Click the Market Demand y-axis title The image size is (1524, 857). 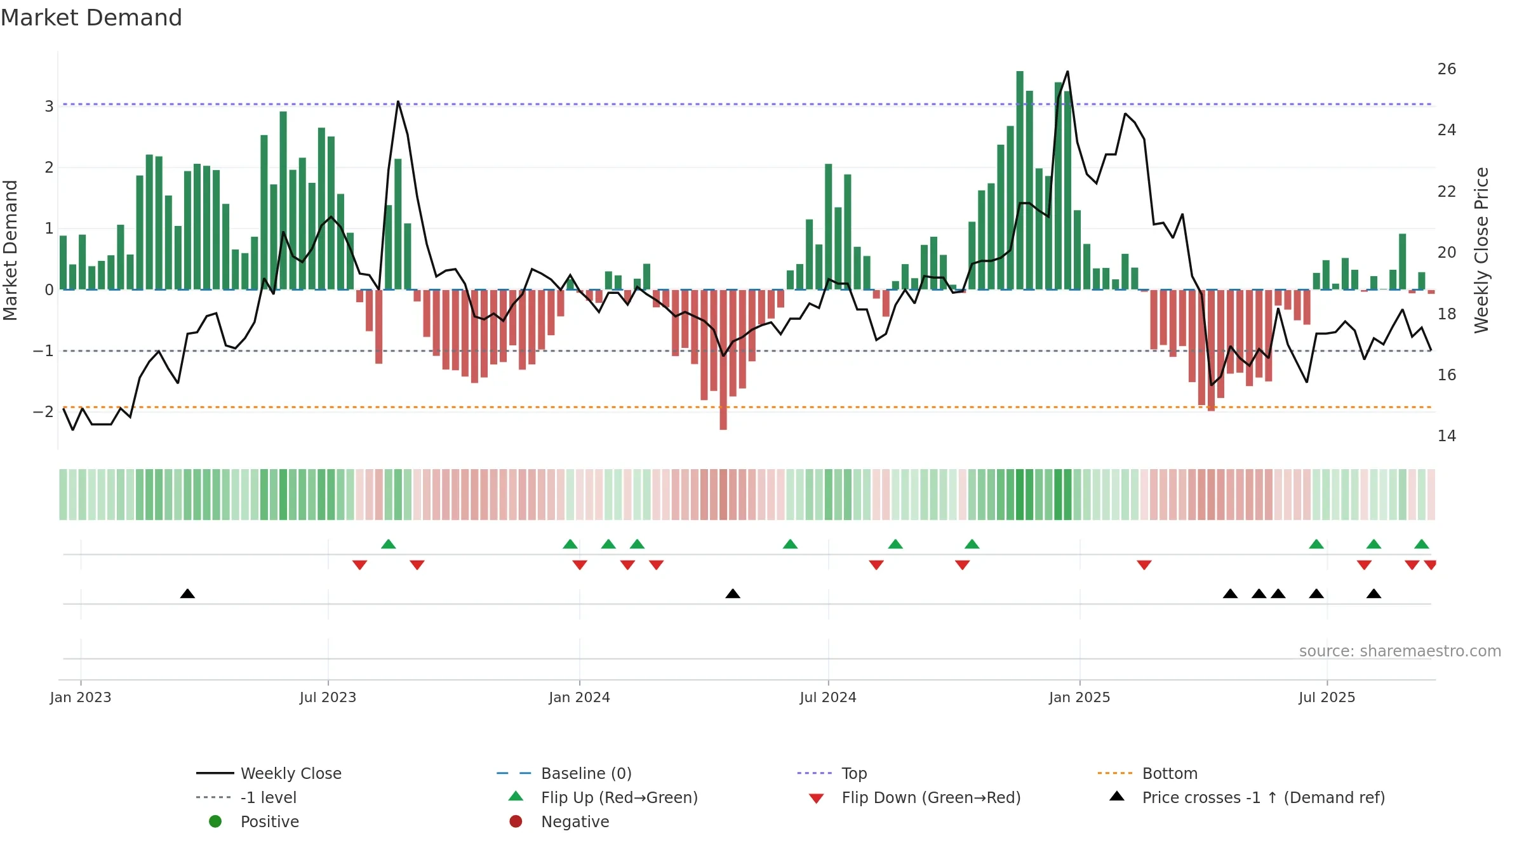click(10, 250)
